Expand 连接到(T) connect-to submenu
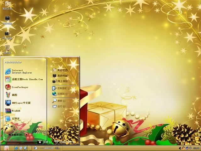The image size is (201, 151). 60,94
